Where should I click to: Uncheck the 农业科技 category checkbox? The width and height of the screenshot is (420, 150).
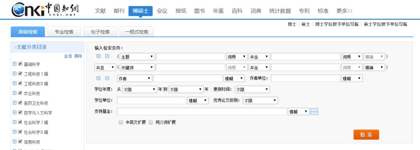(x=20, y=93)
